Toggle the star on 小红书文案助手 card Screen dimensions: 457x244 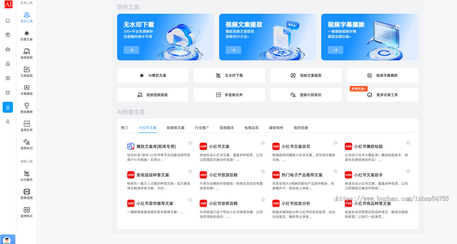coord(408,171)
